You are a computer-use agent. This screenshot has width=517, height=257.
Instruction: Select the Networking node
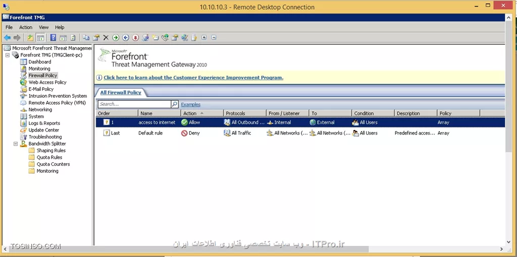tap(40, 109)
